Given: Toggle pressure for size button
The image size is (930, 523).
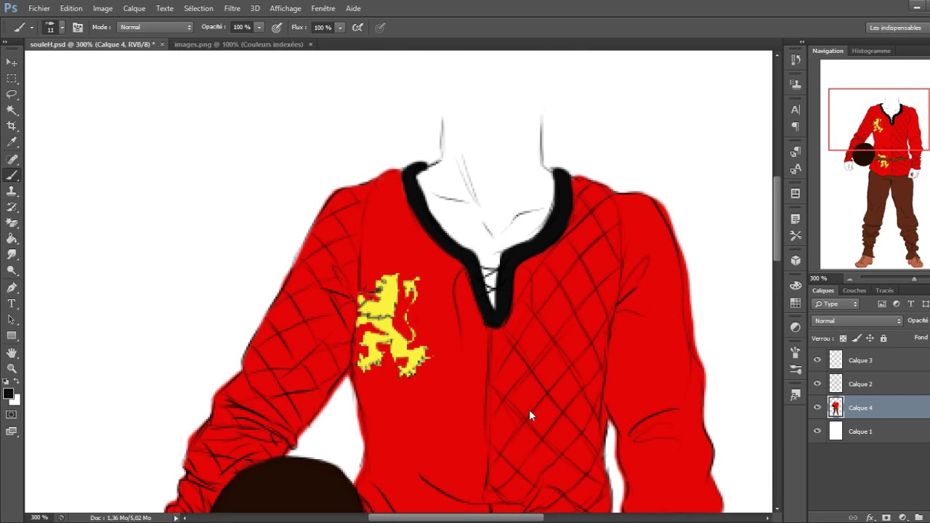Looking at the screenshot, I should (380, 28).
